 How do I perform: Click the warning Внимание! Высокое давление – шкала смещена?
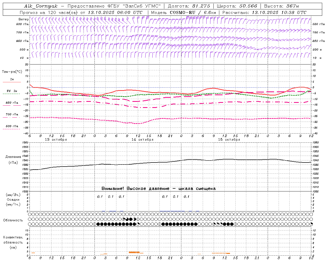(158, 189)
